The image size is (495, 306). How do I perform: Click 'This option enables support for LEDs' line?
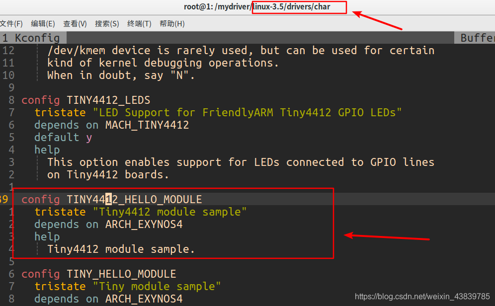(x=241, y=162)
